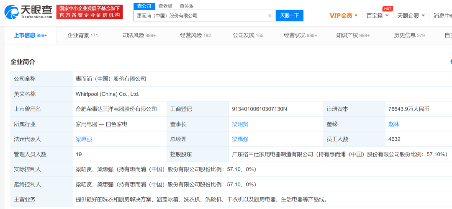
Task: Click the English name Whirlpool (China) Co., Ltd.
Action: (108, 94)
